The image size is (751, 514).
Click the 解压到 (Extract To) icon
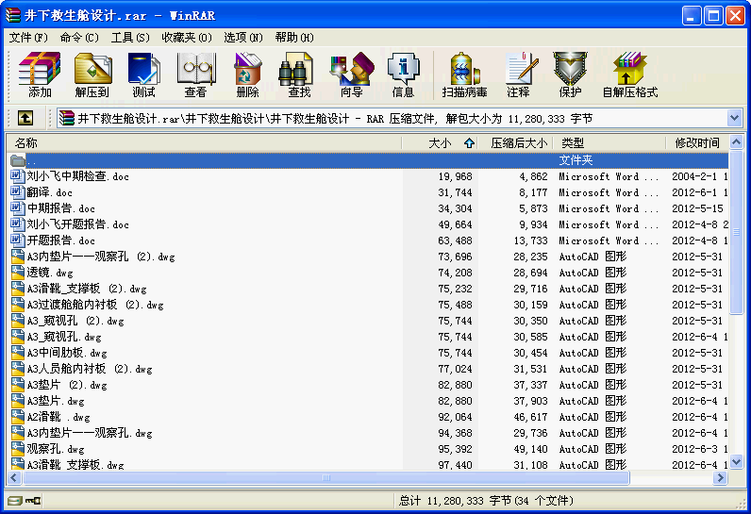(x=92, y=75)
